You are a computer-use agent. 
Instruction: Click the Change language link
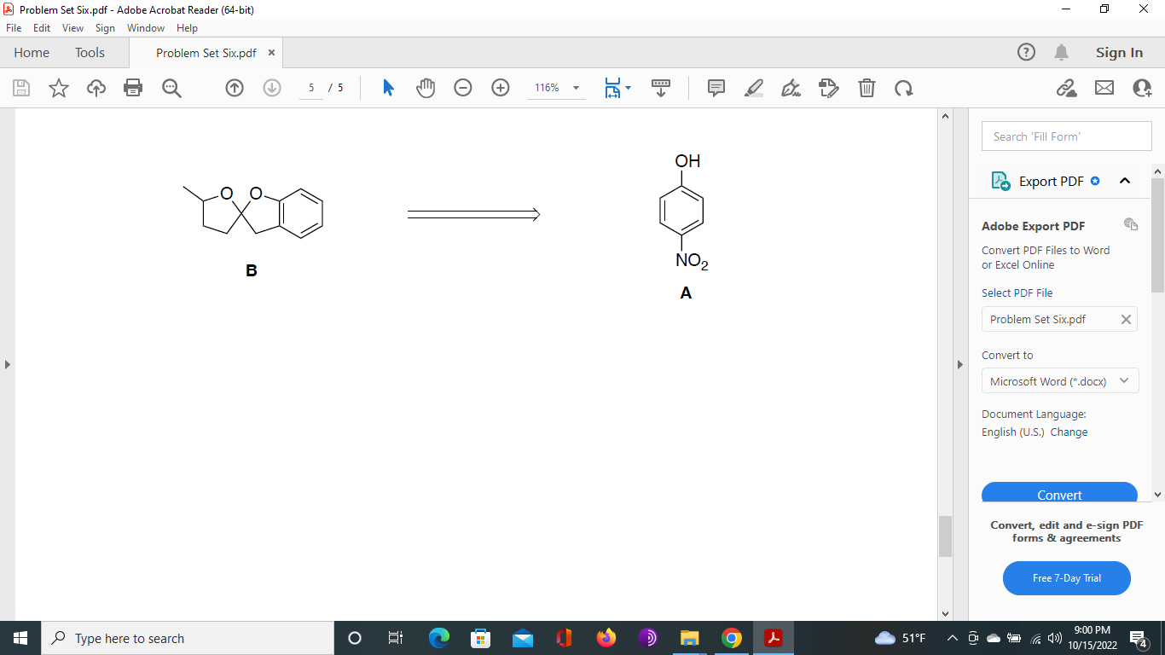[x=1069, y=432]
